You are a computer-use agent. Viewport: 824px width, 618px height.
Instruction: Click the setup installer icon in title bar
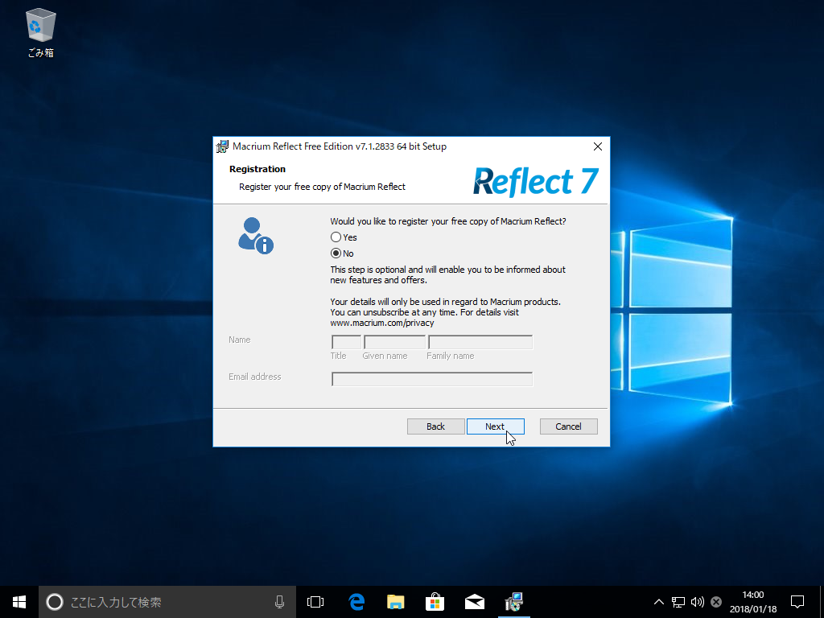click(222, 146)
